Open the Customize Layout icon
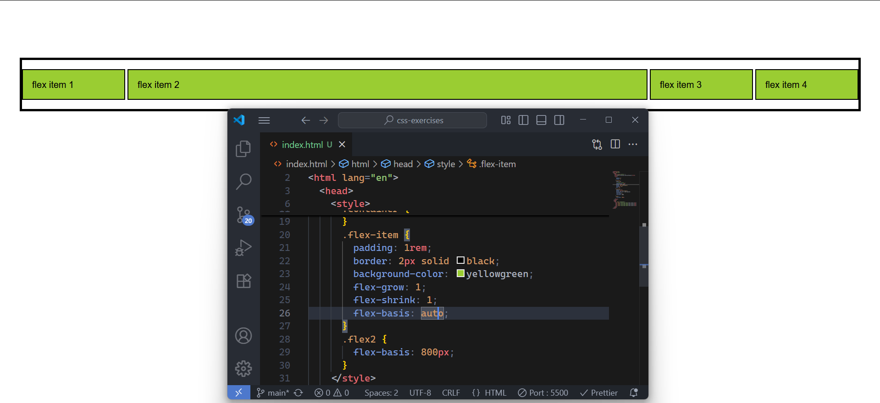 click(506, 120)
